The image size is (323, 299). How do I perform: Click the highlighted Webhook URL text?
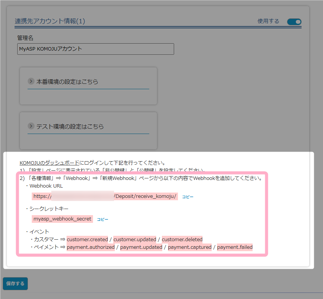[105, 196]
